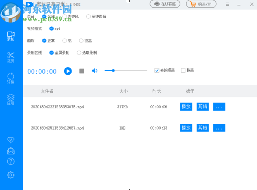
Task: Switch to the 裁剪 (Cut) scissors tab
Action: point(11,57)
